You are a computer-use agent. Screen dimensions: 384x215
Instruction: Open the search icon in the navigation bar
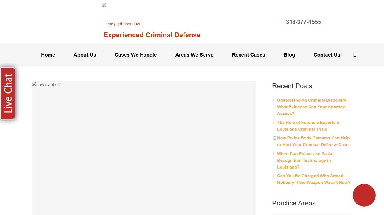(x=355, y=55)
